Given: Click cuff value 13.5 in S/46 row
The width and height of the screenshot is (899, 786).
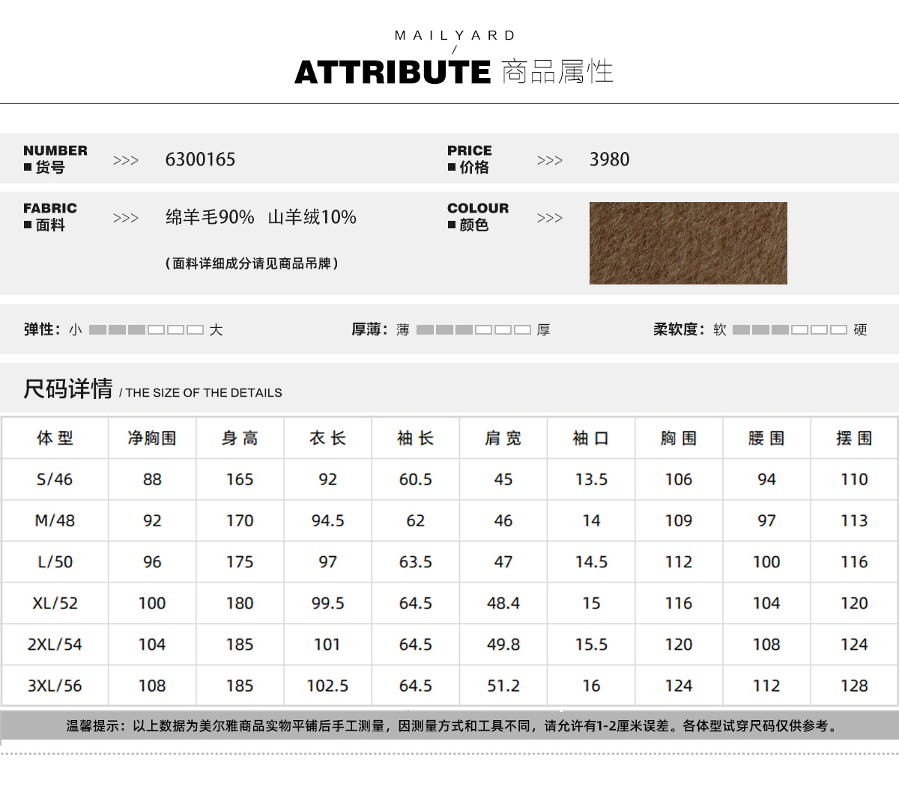Looking at the screenshot, I should (591, 479).
